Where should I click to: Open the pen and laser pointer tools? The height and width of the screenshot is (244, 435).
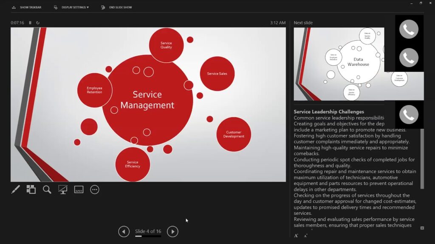click(15, 189)
